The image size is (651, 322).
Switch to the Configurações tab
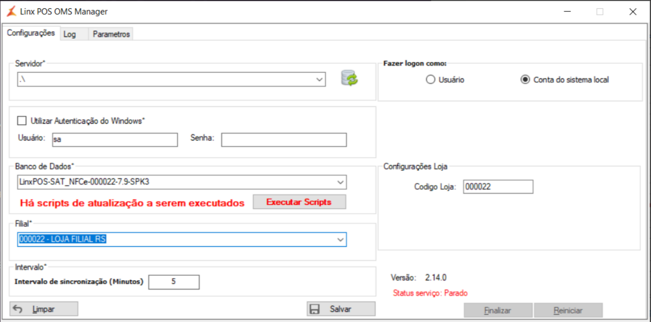click(x=31, y=33)
